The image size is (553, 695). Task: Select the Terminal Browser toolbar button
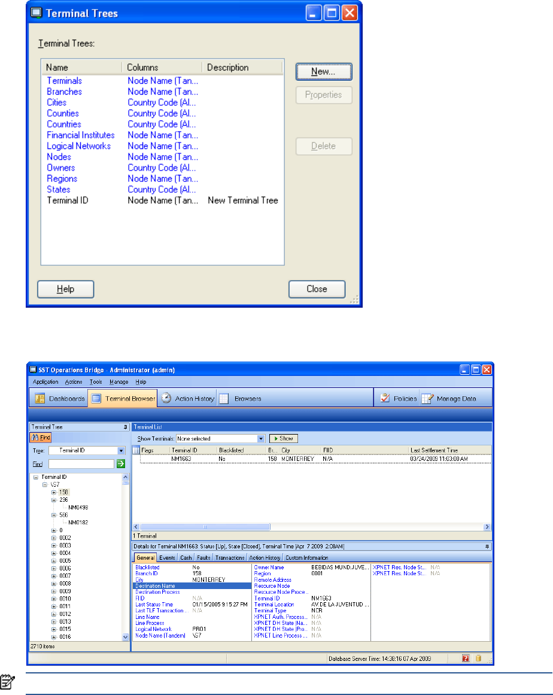[x=123, y=398]
